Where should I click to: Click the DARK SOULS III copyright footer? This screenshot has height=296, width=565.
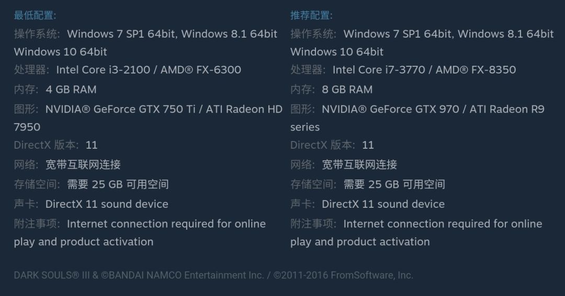coord(213,275)
